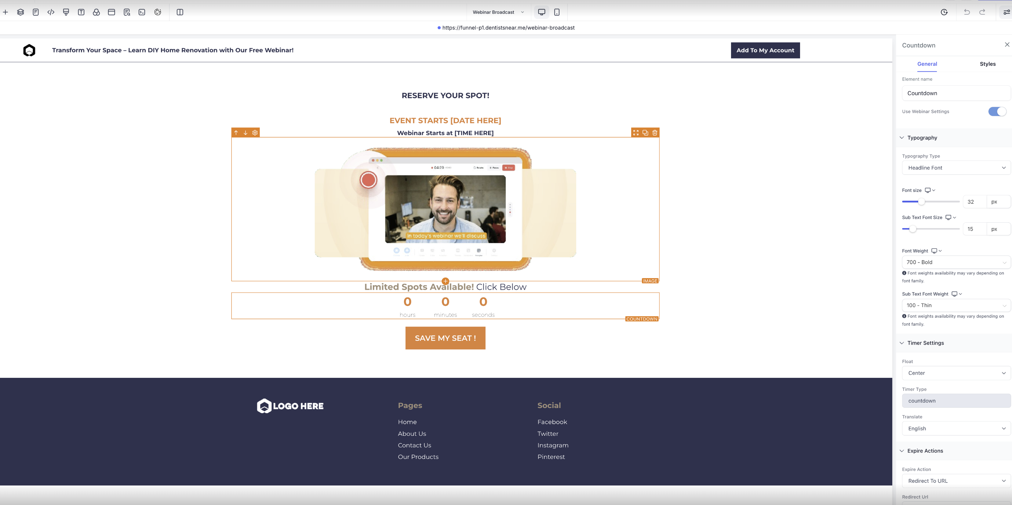Viewport: 1012px width, 505px height.
Task: Open Font size device selector dropdown
Action: (x=930, y=190)
